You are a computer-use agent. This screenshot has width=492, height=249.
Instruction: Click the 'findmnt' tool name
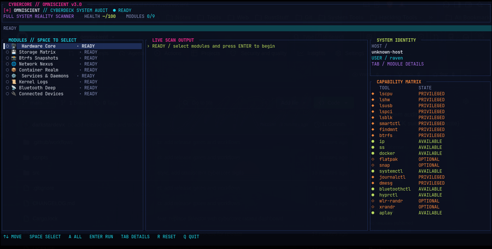tap(389, 129)
